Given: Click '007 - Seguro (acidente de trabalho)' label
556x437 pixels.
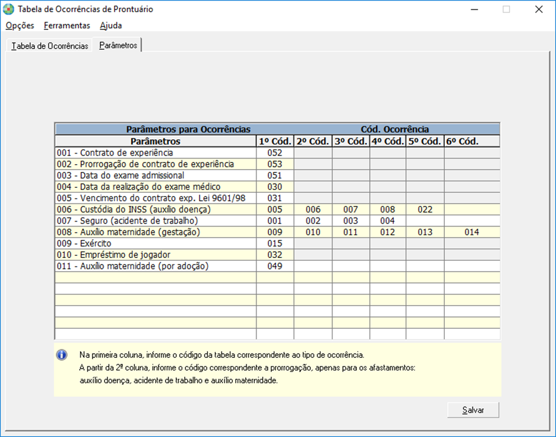Looking at the screenshot, I should tap(155, 220).
